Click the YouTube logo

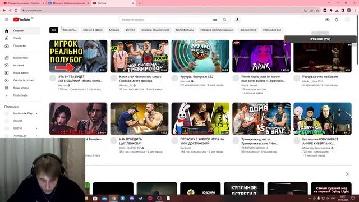[x=22, y=20]
